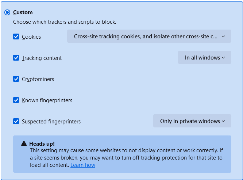
Task: Click the 'Known fingerprinters' label
Action: pos(47,100)
